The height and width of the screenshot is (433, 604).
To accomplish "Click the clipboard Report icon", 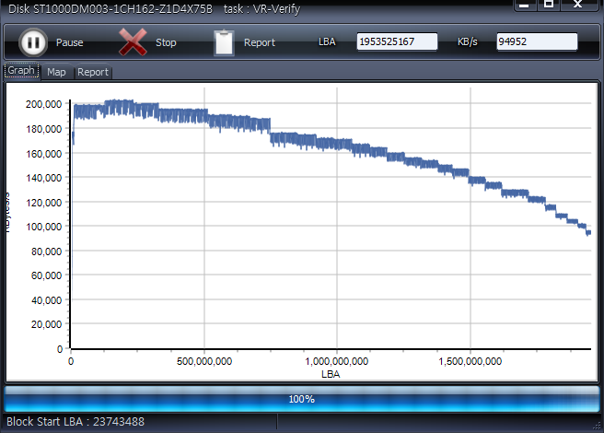I will pos(224,42).
